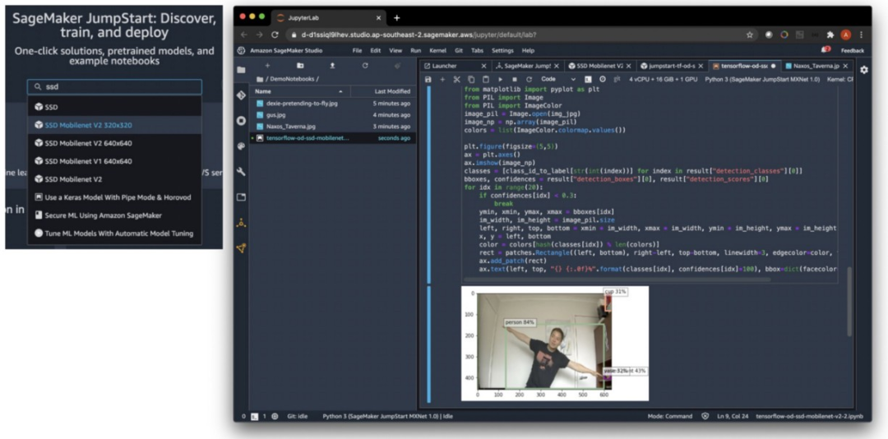
Task: Click the JumpStart search field containing ssd
Action: (x=114, y=86)
